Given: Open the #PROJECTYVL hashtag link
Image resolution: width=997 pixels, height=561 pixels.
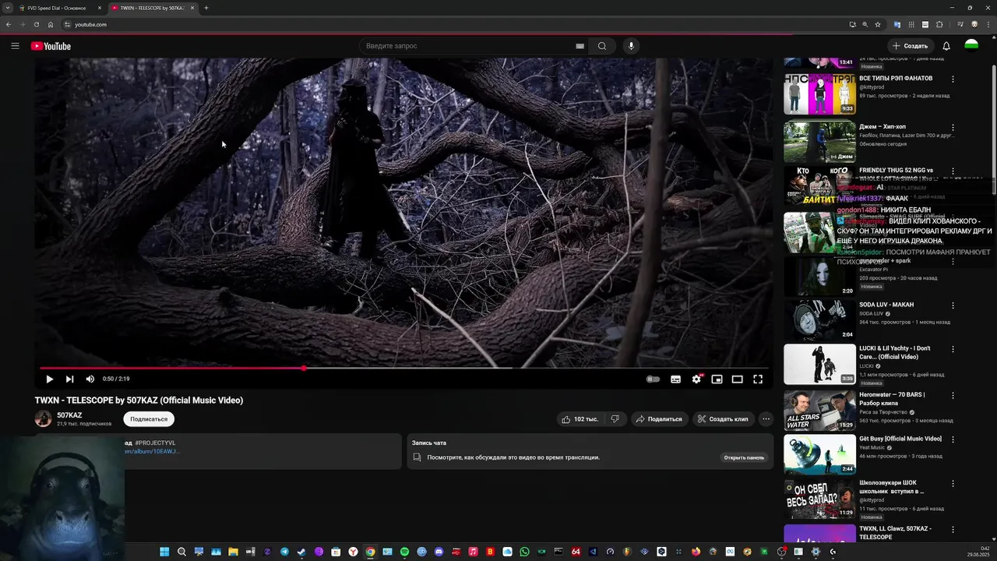Looking at the screenshot, I should point(155,443).
